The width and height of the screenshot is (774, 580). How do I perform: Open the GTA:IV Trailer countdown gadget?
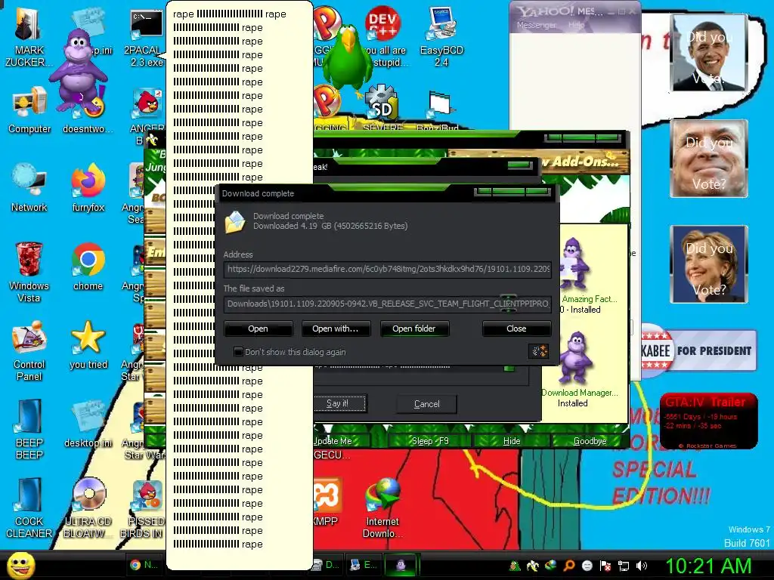pos(707,421)
